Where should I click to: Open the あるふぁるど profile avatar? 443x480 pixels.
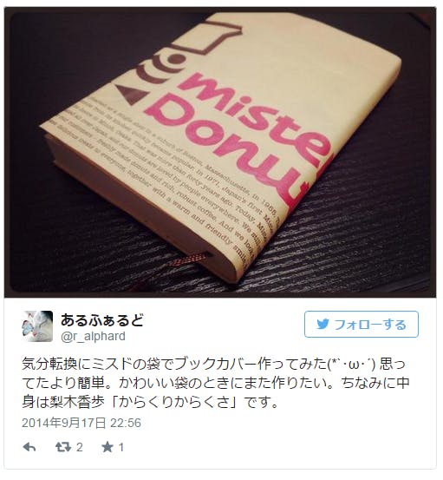point(37,326)
